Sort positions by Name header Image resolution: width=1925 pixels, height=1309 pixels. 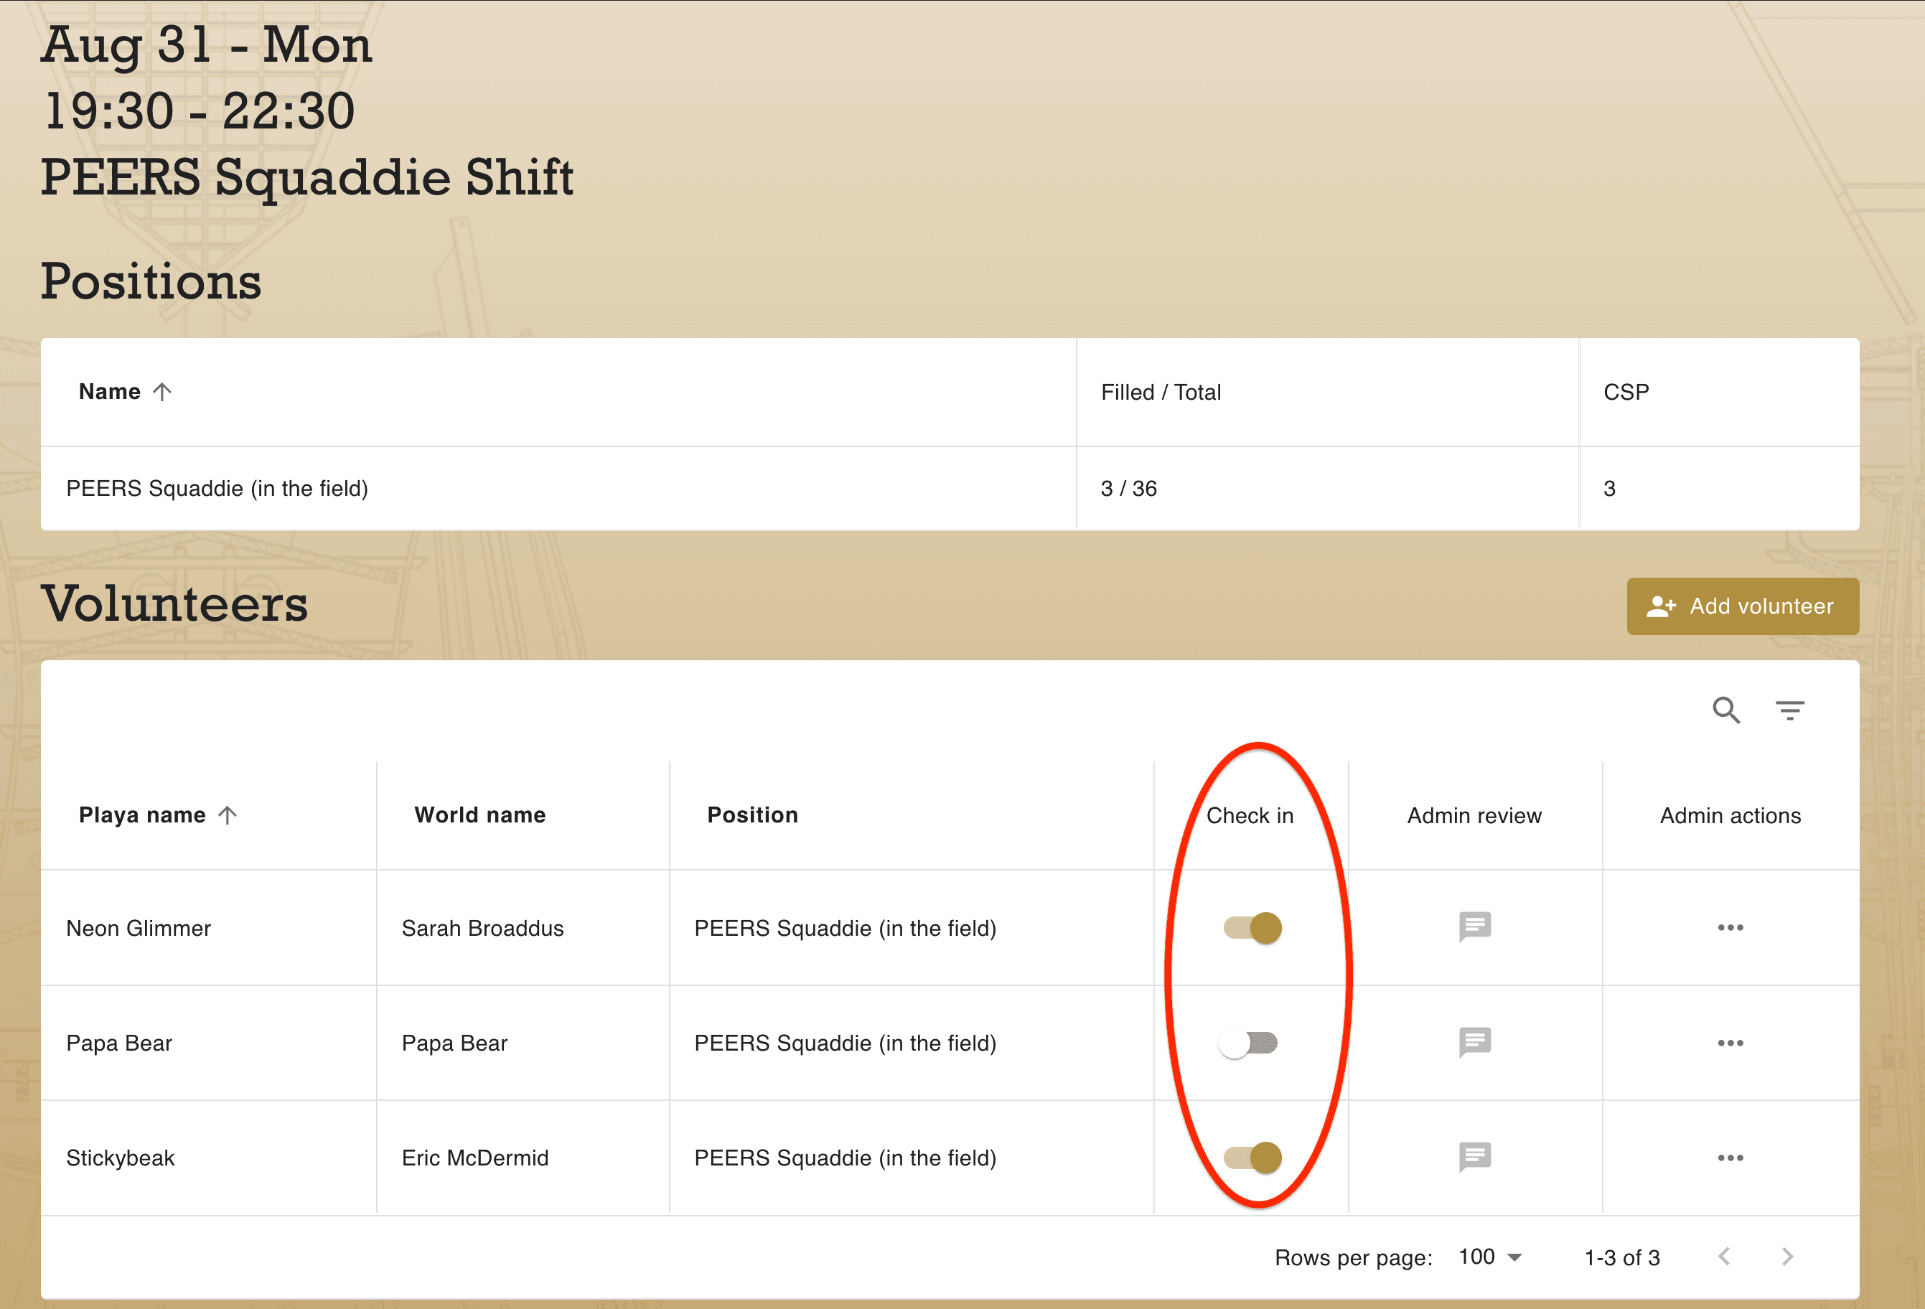(109, 392)
